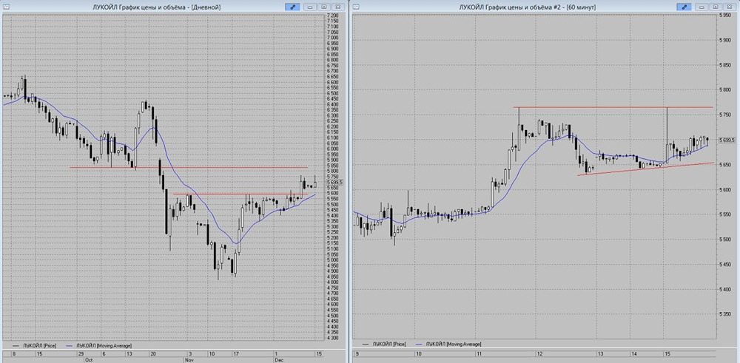Click the 4 300 price label on the daily chart
This screenshot has height=363, width=740.
tap(333, 338)
